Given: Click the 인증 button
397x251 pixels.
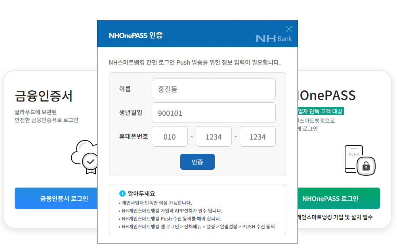Looking at the screenshot, I should click(197, 162).
